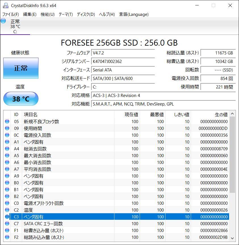Click raw value 0000000000DD
This screenshot has height=245, width=239.
213,128
